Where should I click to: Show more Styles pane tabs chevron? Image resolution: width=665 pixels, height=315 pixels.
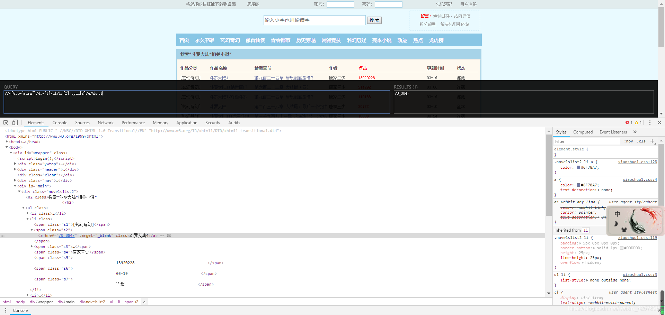point(635,132)
